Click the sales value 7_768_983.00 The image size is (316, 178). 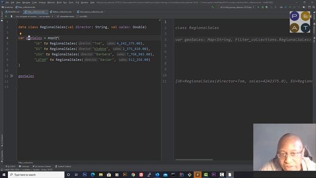[x=138, y=54]
